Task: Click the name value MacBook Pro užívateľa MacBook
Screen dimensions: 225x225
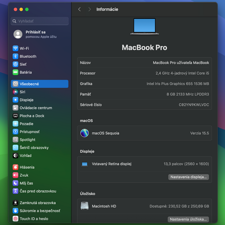Action: tap(181, 63)
